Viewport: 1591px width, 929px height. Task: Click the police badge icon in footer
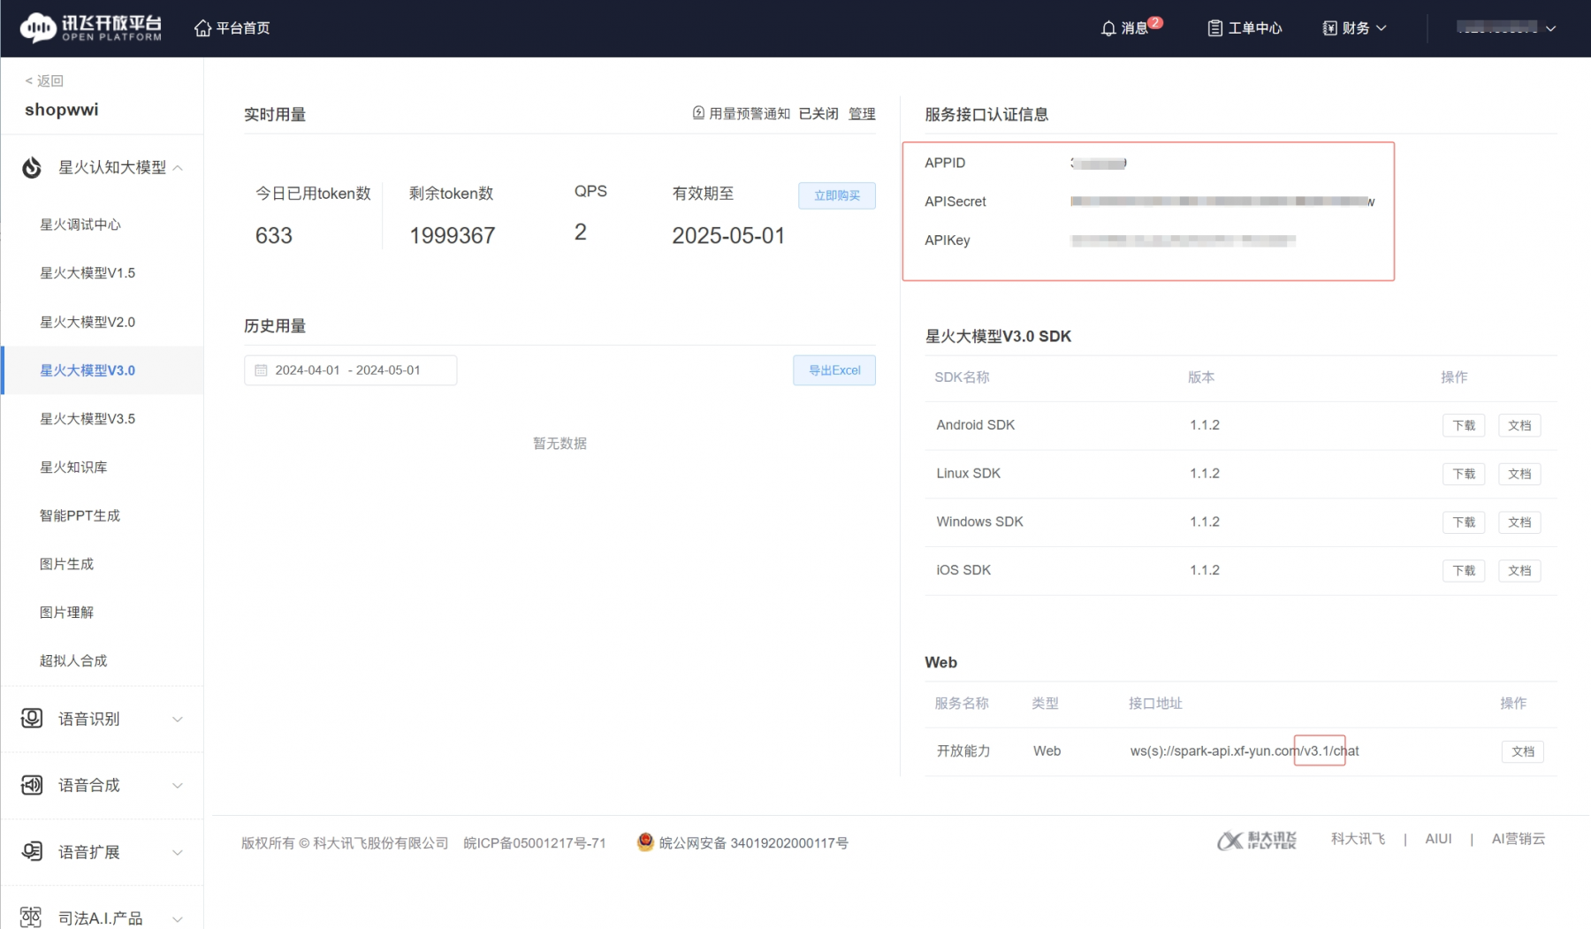(x=645, y=842)
